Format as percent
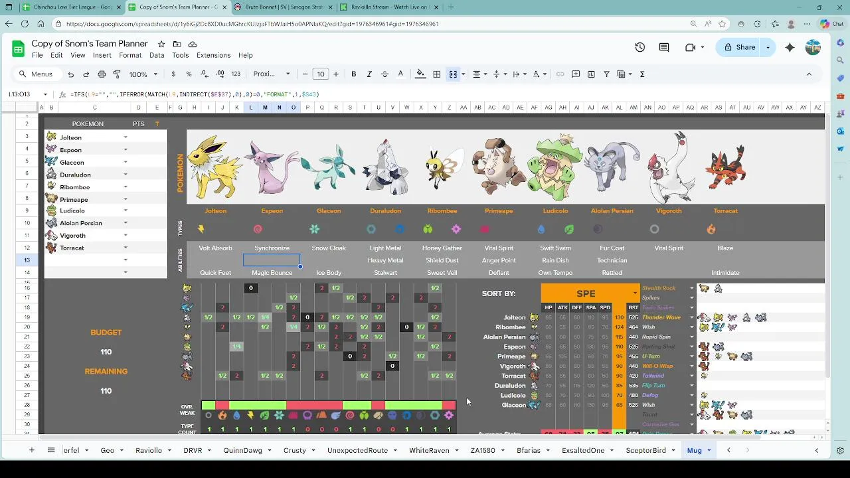This screenshot has height=478, width=850. [x=189, y=74]
